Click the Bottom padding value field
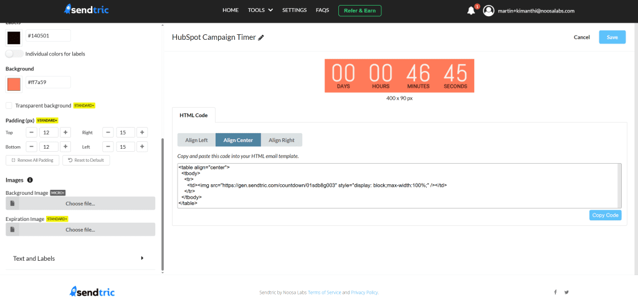This screenshot has width=638, height=300. point(49,147)
